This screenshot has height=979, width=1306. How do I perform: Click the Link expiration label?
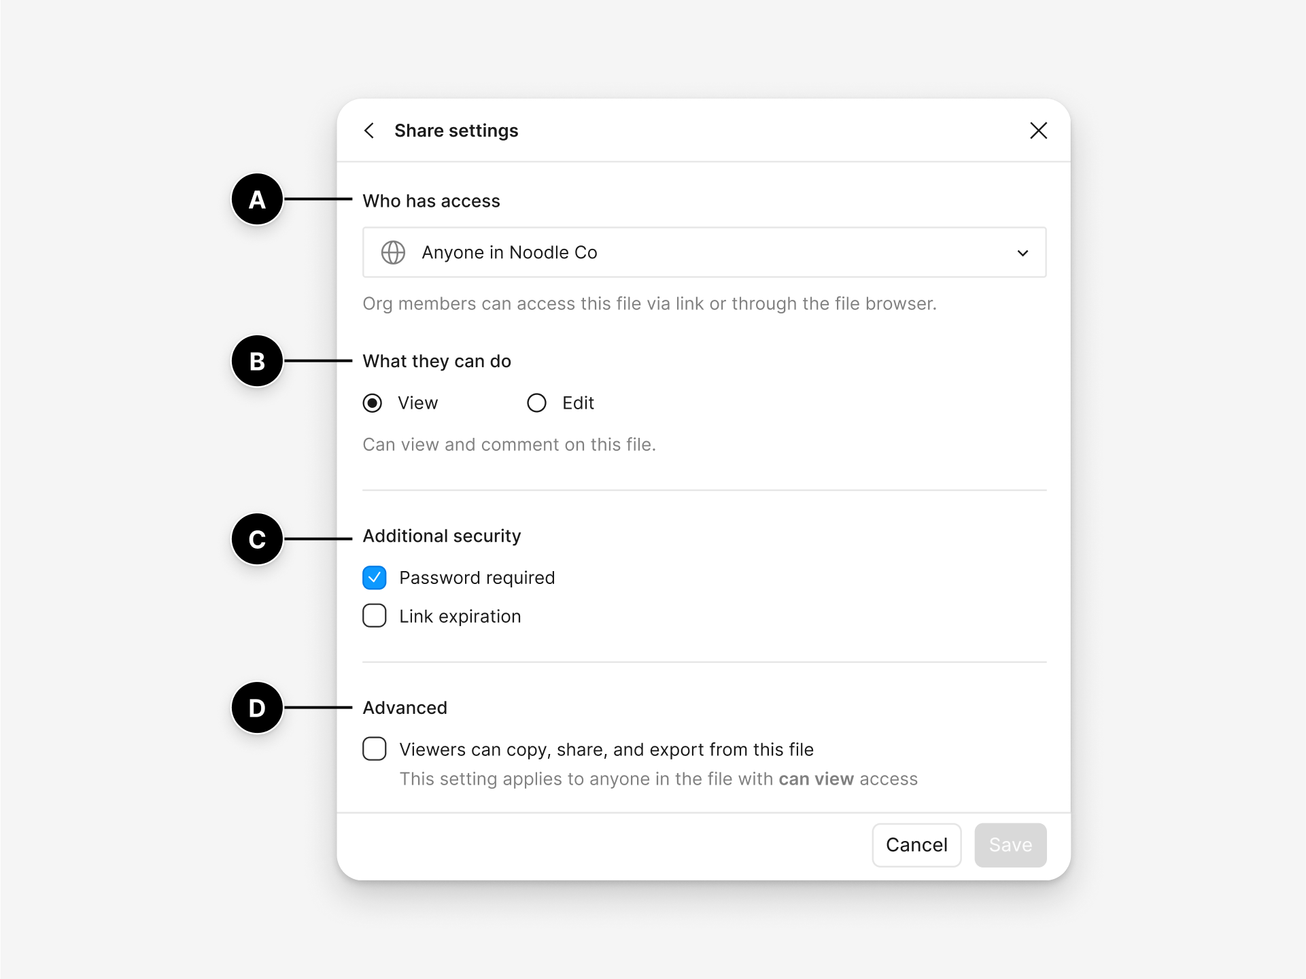pyautogui.click(x=460, y=617)
